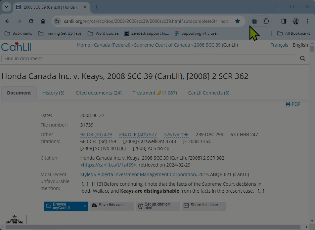
Task: Open the Chrome three-dot menu
Action: pos(308,21)
